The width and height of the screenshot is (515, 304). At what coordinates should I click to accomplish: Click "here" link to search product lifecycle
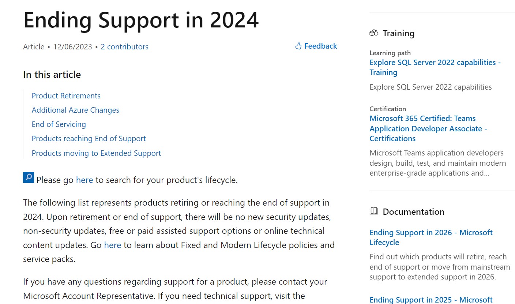coord(84,180)
